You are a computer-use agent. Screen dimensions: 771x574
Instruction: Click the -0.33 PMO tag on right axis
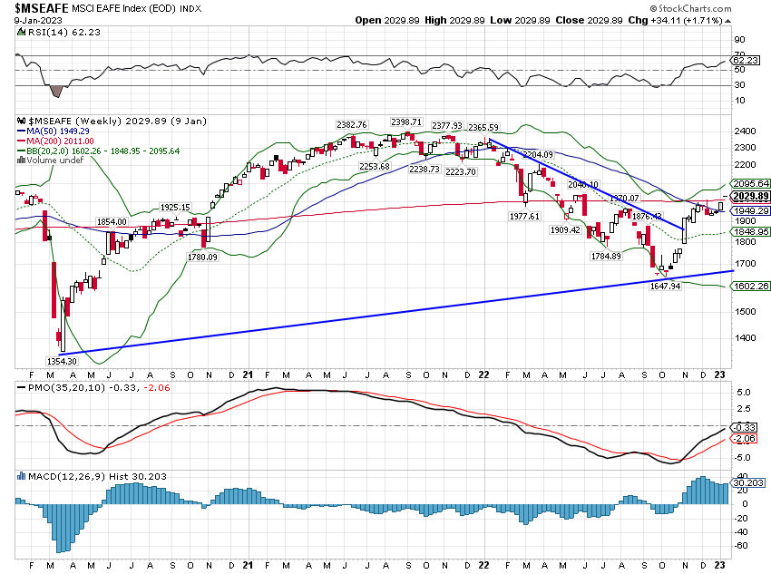pyautogui.click(x=744, y=427)
